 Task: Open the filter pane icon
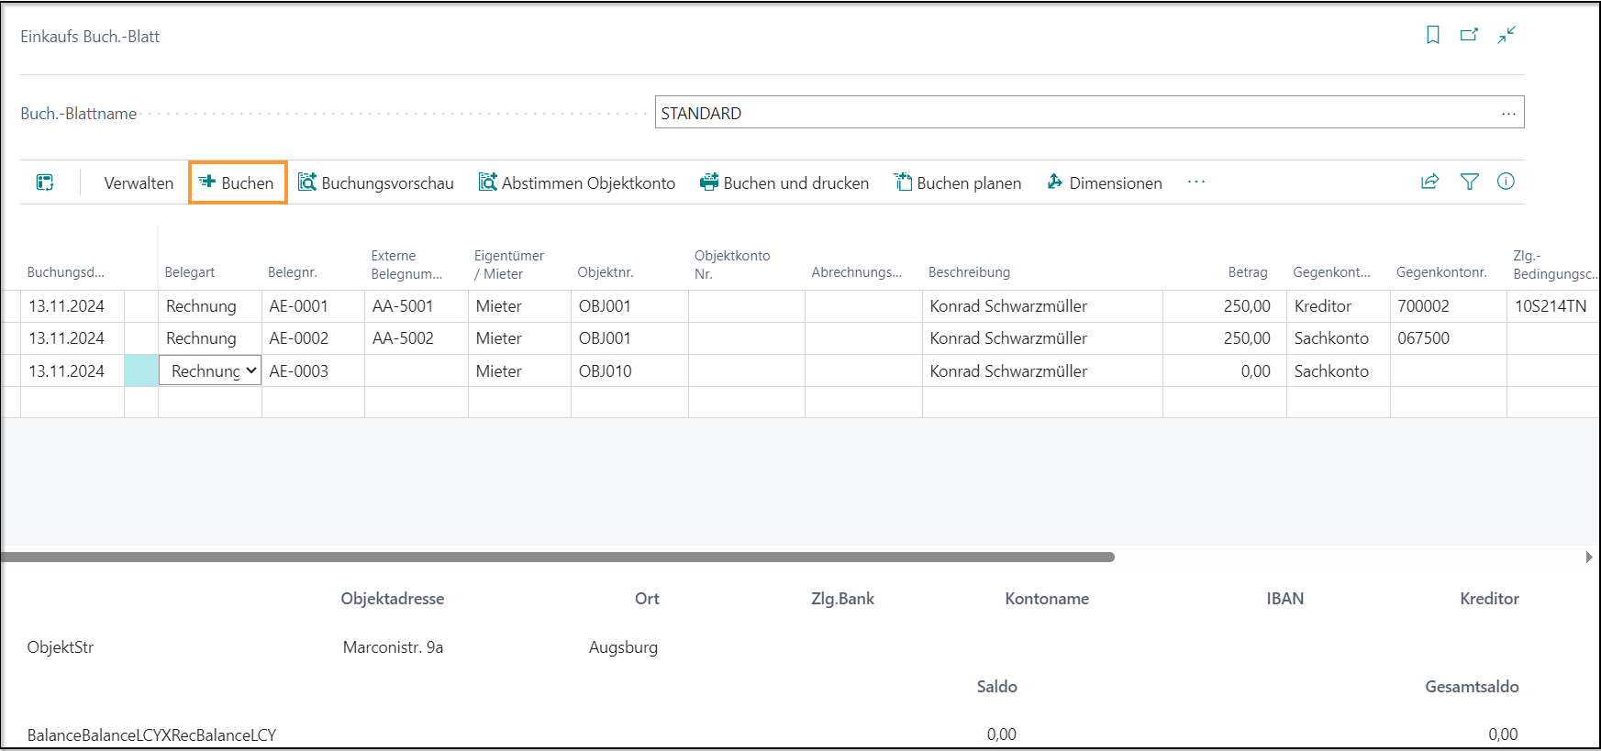1469,182
